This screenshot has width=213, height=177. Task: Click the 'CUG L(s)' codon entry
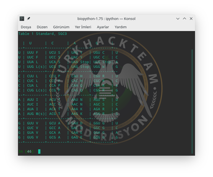tap(36, 90)
